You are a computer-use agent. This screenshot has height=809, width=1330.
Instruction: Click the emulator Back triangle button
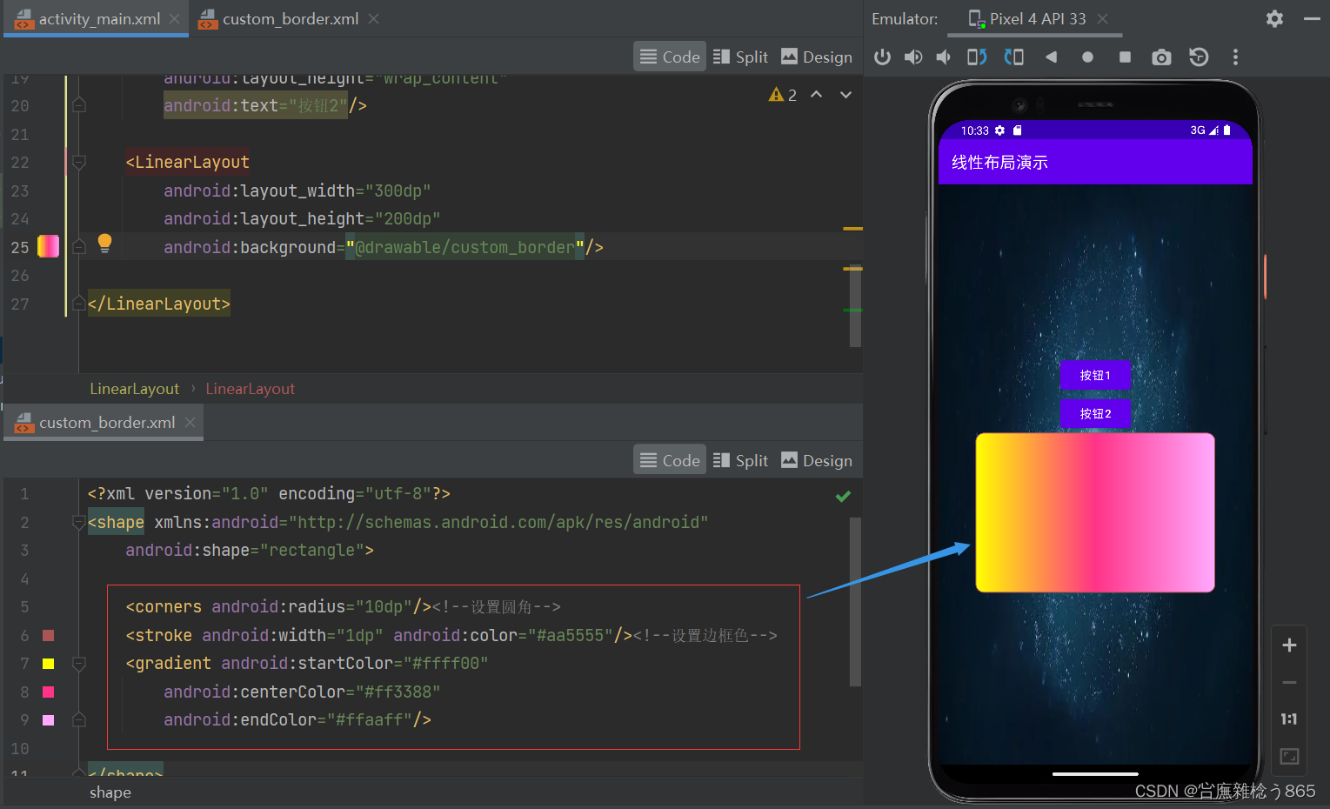tap(1051, 57)
